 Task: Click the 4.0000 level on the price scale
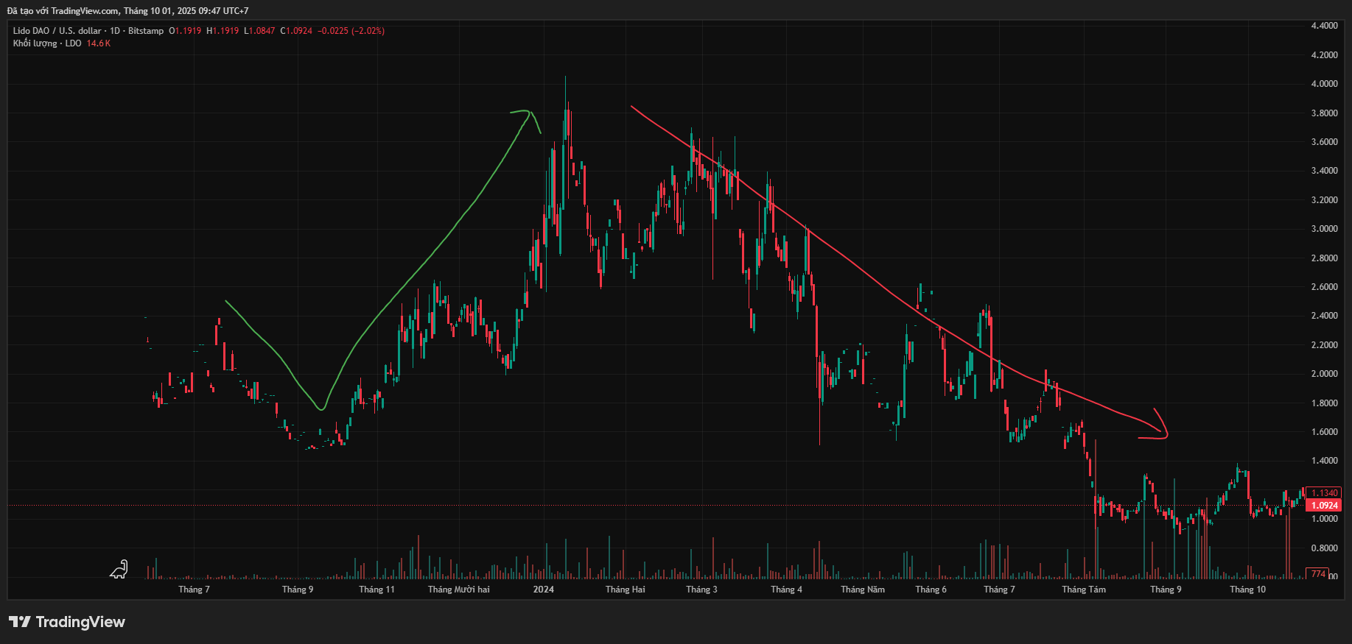pos(1324,84)
